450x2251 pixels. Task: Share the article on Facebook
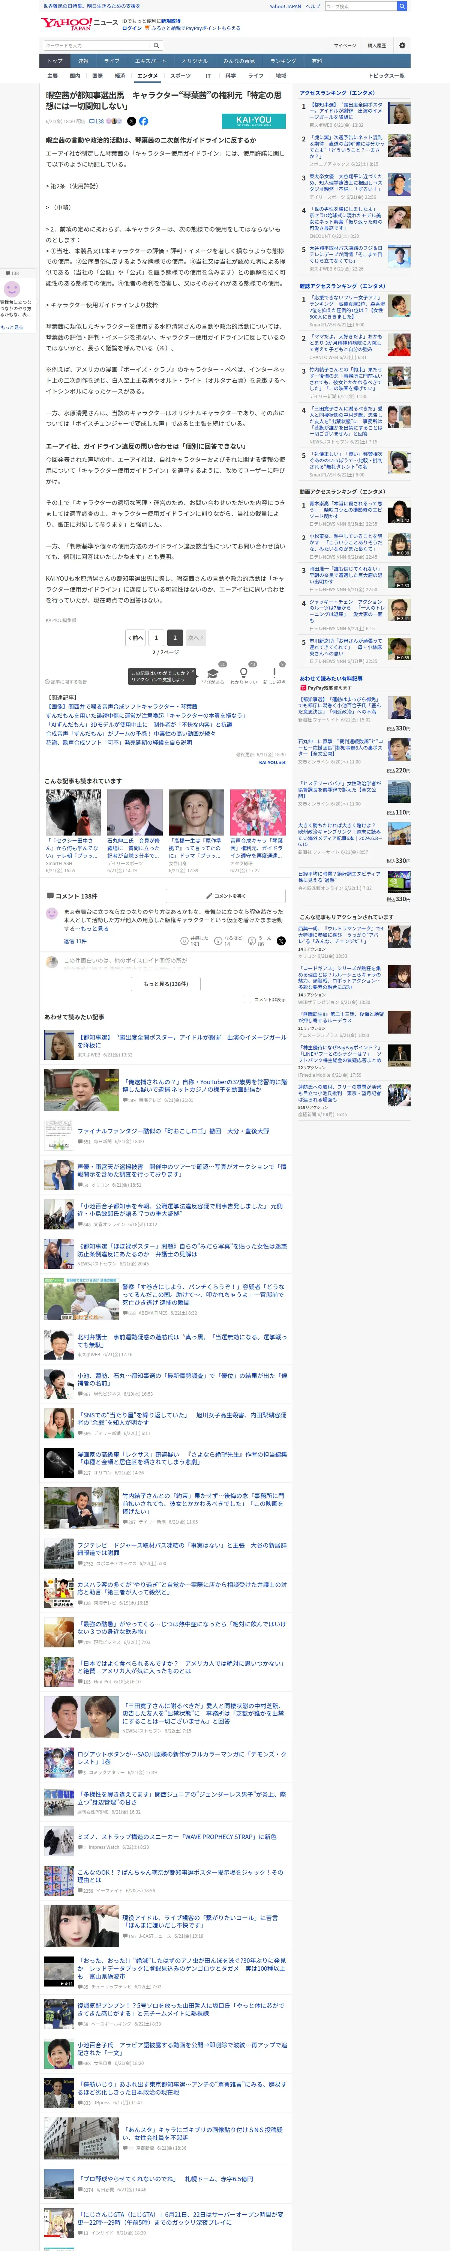pos(143,122)
